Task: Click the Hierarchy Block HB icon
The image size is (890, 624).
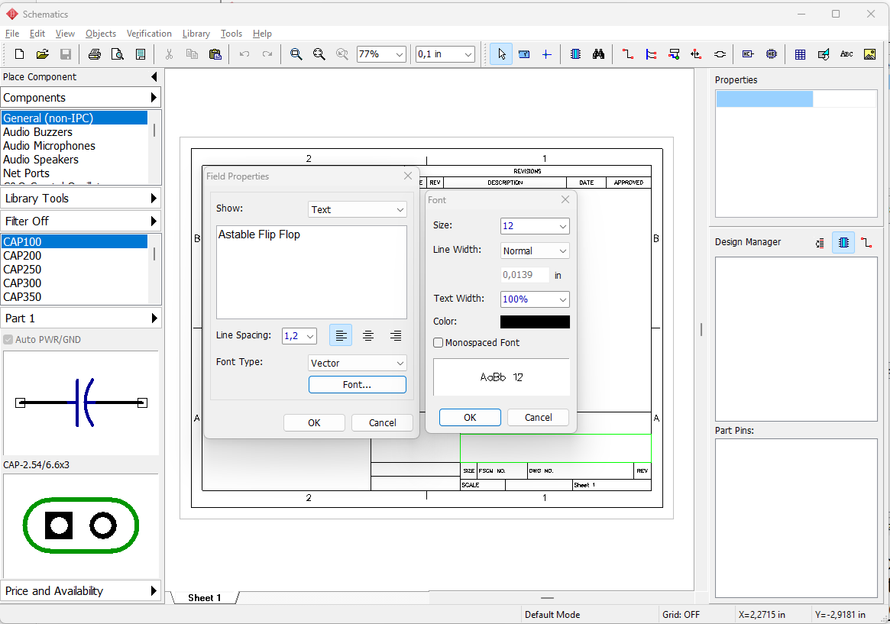Action: 772,54
